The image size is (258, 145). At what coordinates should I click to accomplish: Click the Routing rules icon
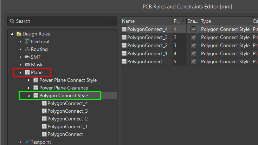click(27, 50)
